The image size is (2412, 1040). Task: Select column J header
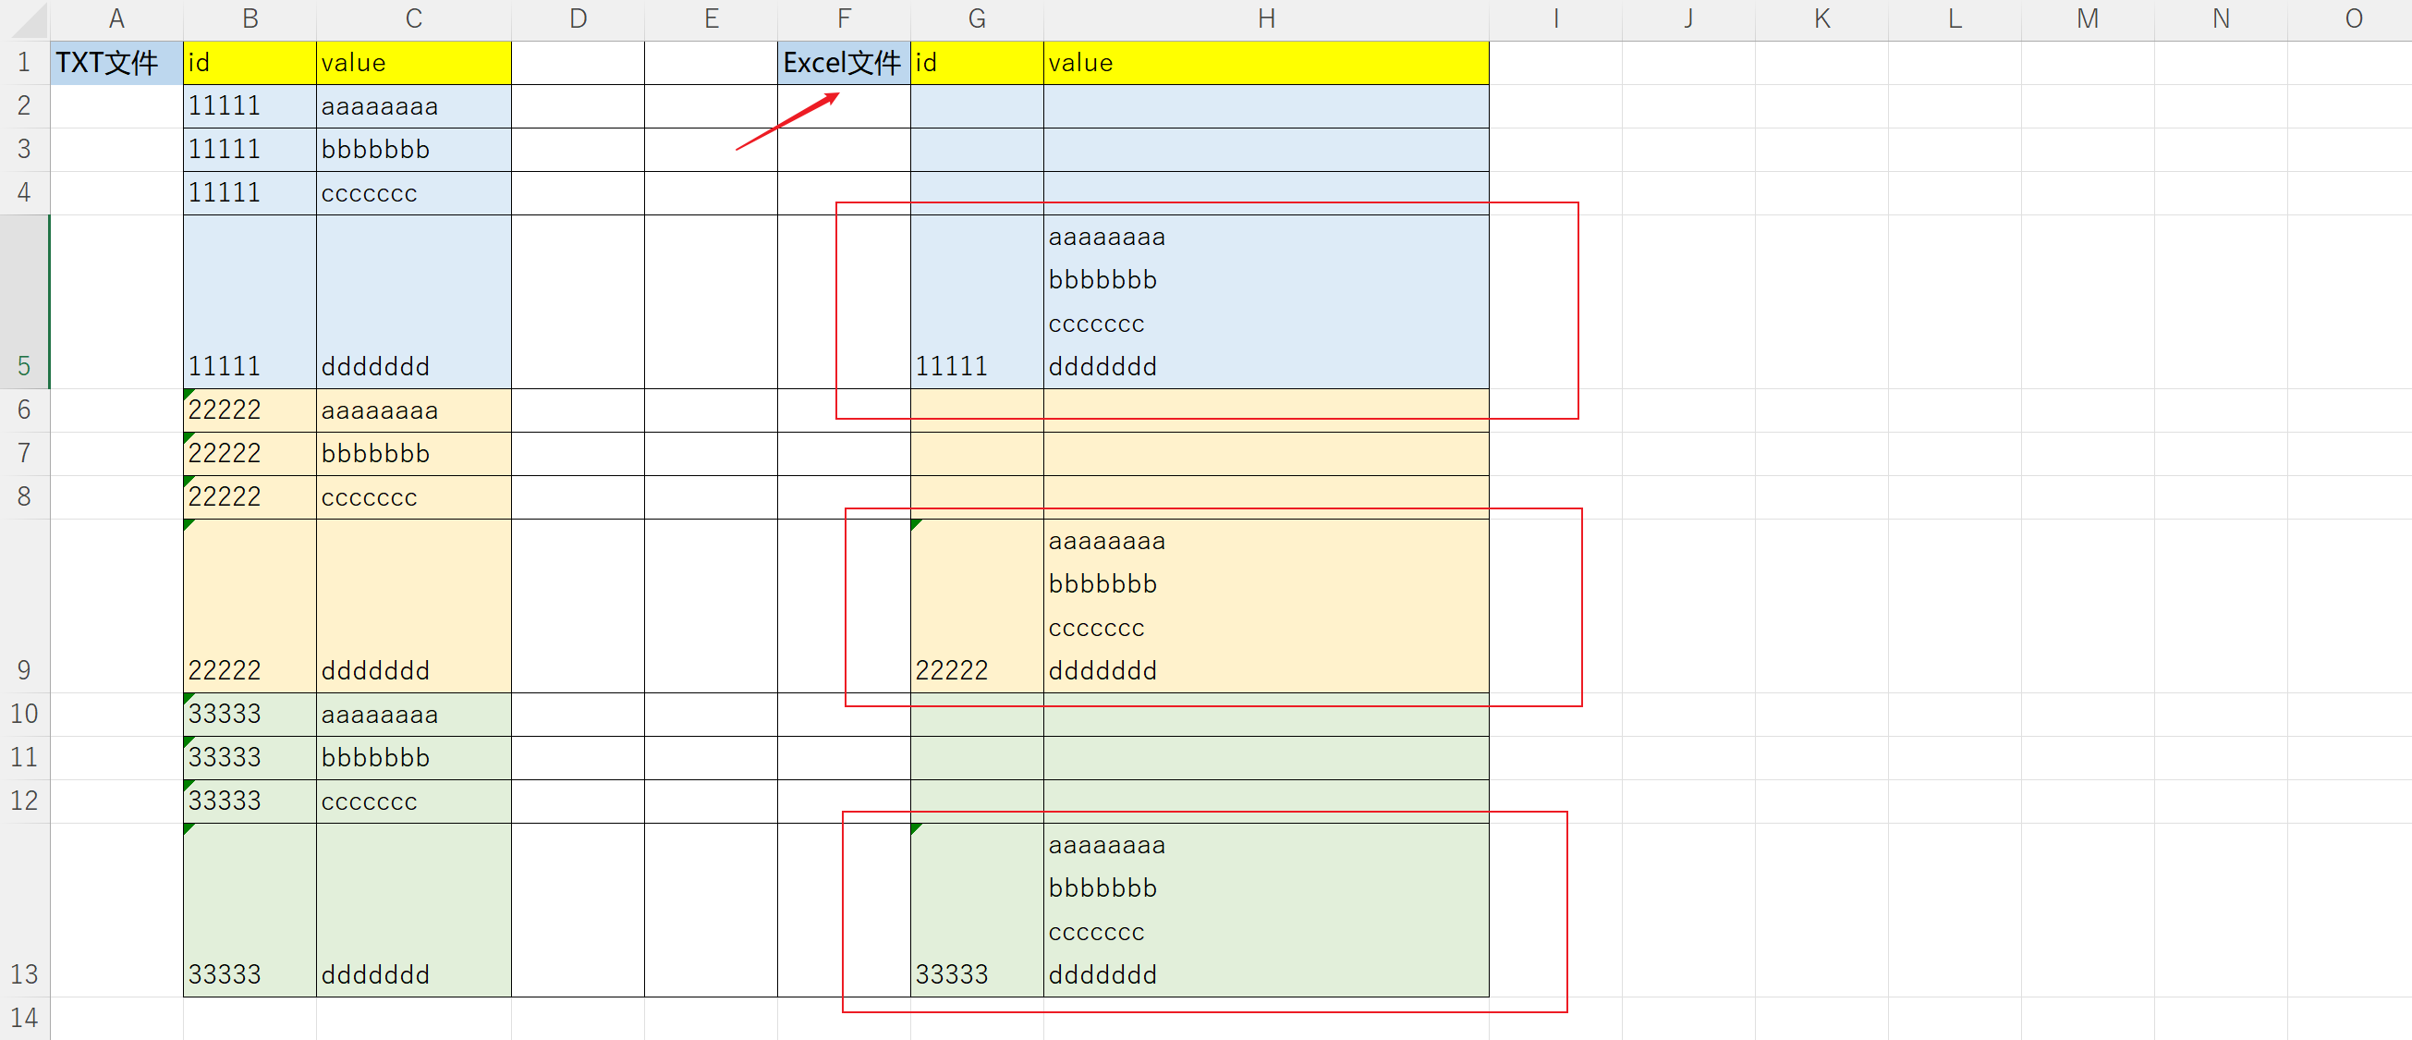pyautogui.click(x=1688, y=18)
